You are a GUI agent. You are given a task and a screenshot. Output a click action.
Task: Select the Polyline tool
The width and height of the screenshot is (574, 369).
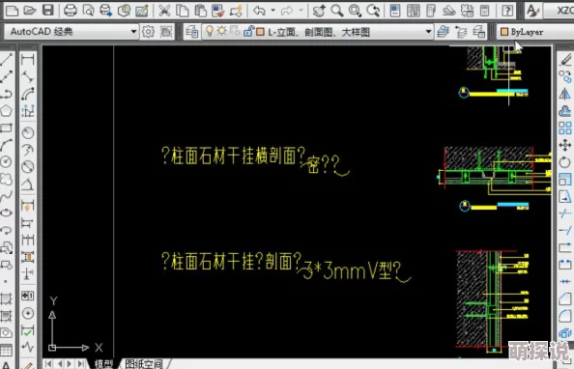[x=7, y=94]
